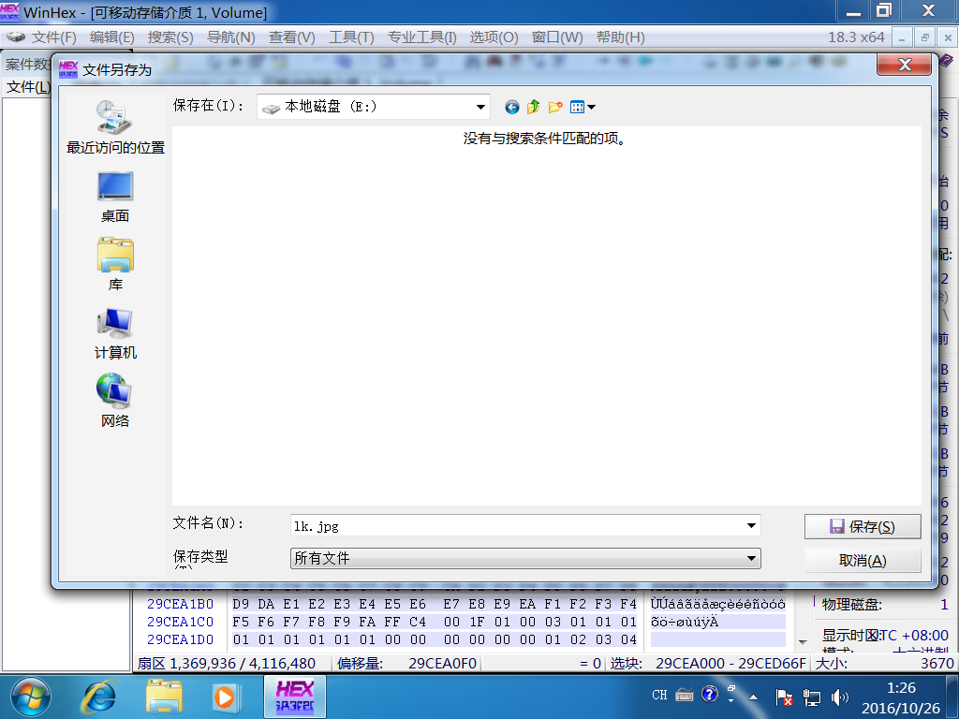The height and width of the screenshot is (719, 959).
Task: Click the hex offset row 29CEA1C0
Action: pos(181,622)
